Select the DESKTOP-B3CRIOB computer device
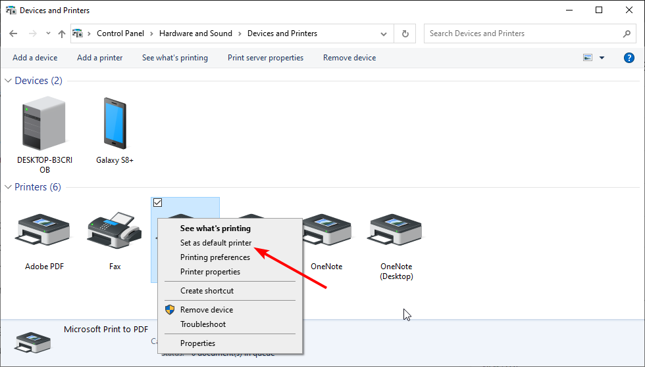Image resolution: width=645 pixels, height=367 pixels. 43,125
